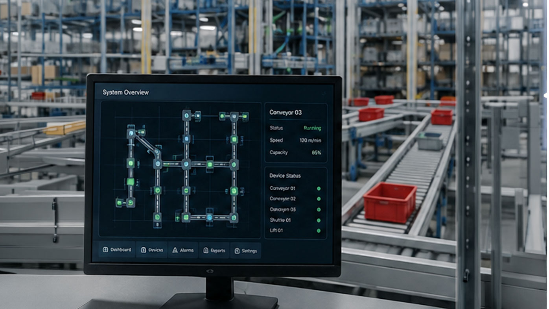Select Shuttle 01 in the device list
549x309 pixels.
[280, 220]
